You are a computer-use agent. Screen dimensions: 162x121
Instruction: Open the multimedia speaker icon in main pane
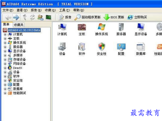click(x=159, y=30)
